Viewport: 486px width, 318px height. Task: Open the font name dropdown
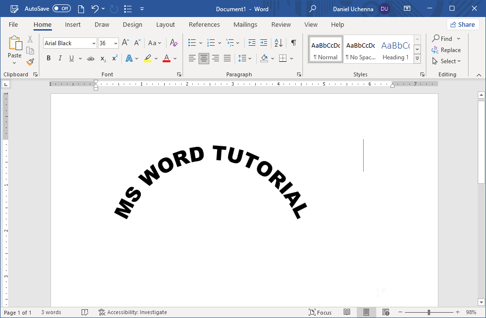click(94, 43)
